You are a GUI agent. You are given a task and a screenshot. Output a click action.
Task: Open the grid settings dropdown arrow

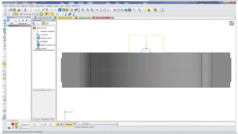click(59, 14)
